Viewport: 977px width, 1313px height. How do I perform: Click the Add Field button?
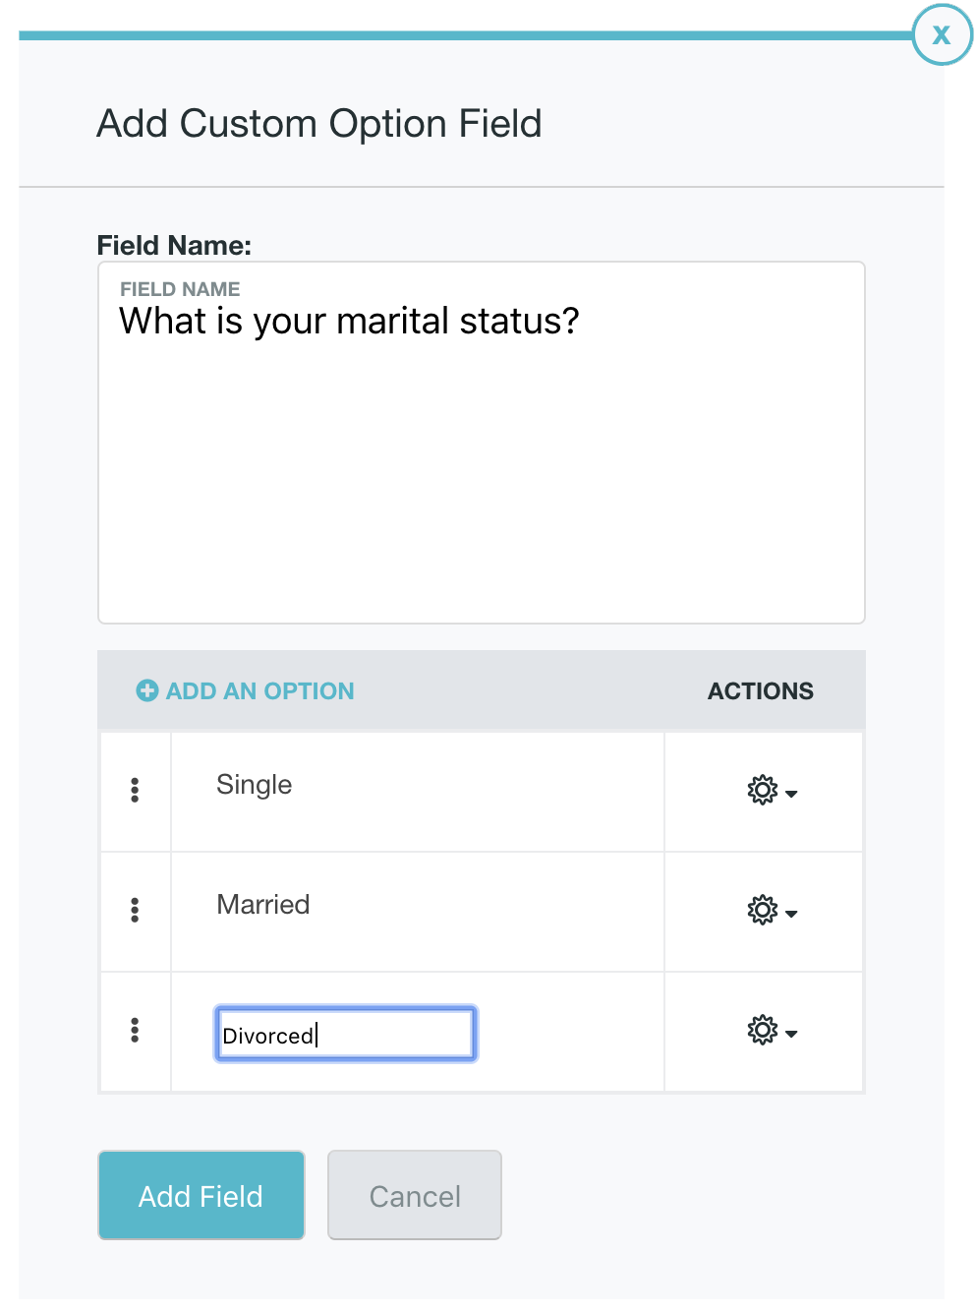[201, 1195]
